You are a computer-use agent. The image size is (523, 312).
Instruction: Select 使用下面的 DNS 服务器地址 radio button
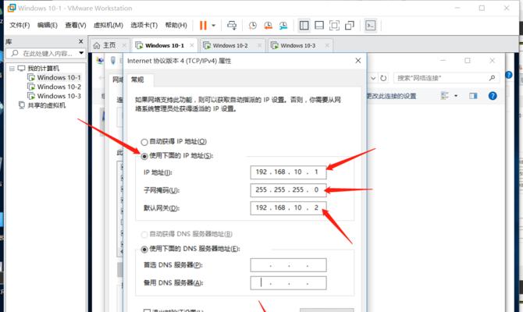tap(143, 249)
